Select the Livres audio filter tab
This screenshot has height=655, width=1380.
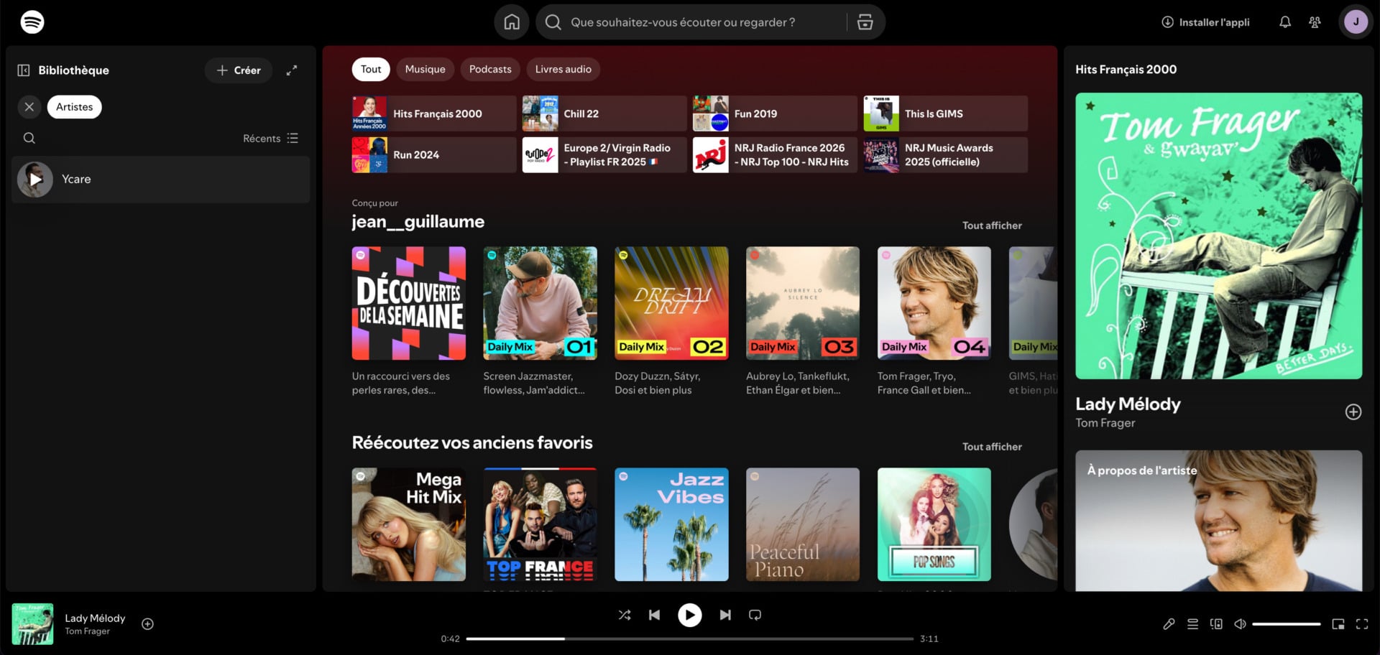[563, 69]
